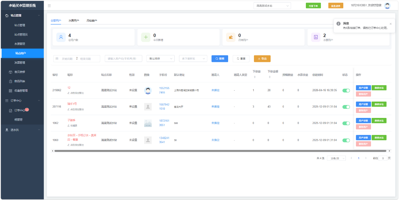Click the 水票用户 ticket icon
399x200 pixels.
coord(316,37)
